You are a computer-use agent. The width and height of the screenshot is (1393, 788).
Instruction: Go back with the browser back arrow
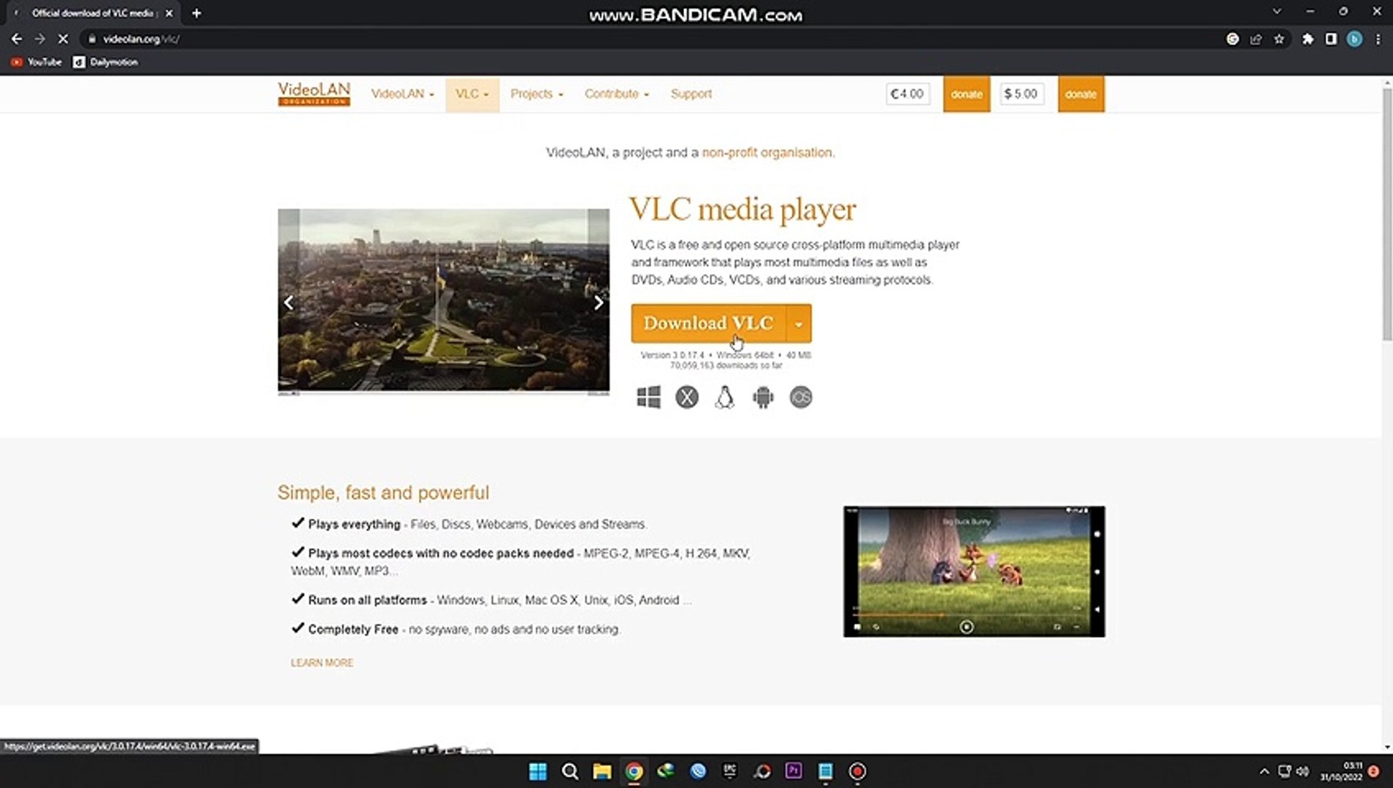(16, 39)
